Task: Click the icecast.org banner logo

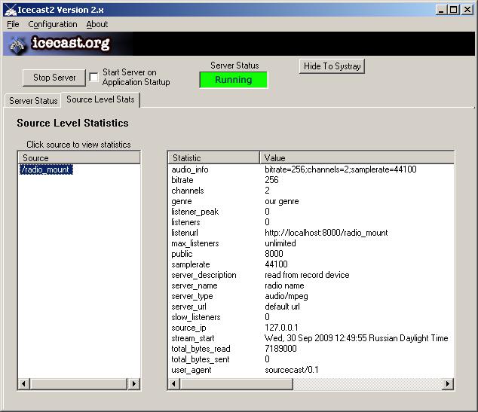Action: point(60,44)
